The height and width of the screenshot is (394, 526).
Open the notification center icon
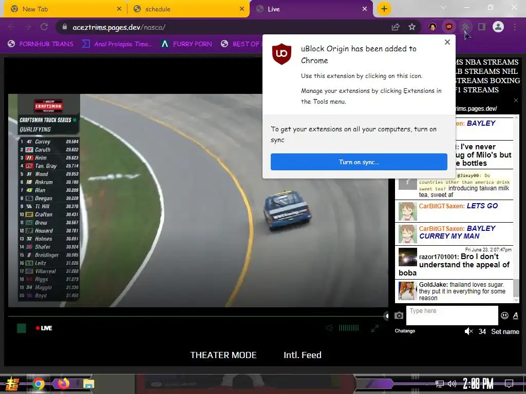[509, 383]
